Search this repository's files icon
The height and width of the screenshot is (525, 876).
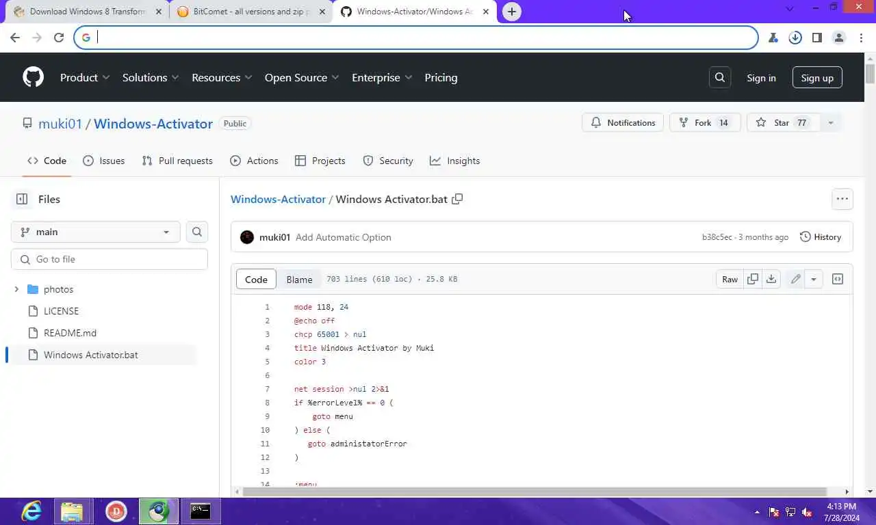point(197,232)
